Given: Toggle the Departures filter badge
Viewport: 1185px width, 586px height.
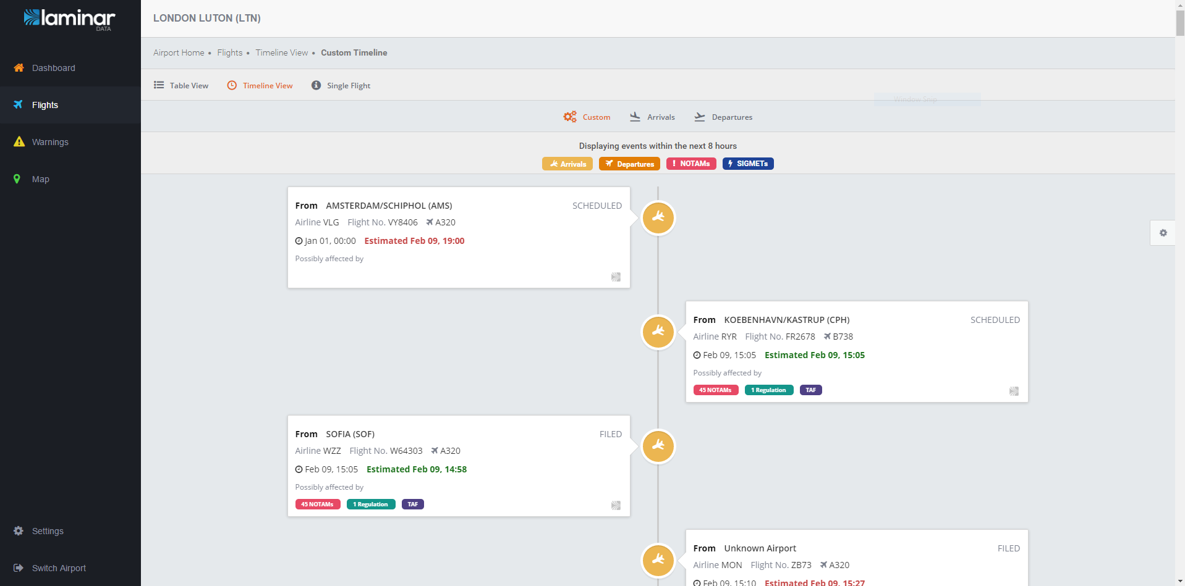Looking at the screenshot, I should pyautogui.click(x=629, y=164).
